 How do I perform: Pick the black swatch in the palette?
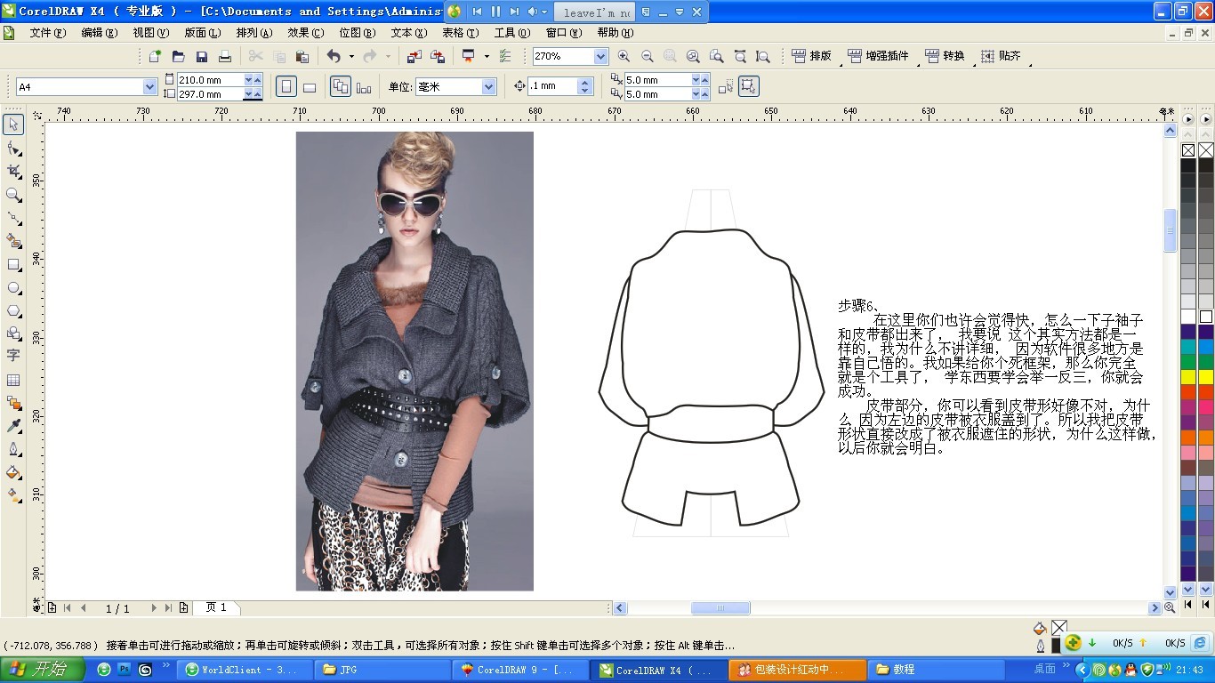click(1188, 165)
